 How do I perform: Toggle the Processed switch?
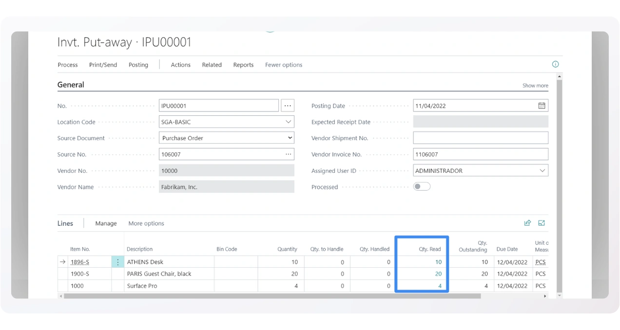pos(422,186)
